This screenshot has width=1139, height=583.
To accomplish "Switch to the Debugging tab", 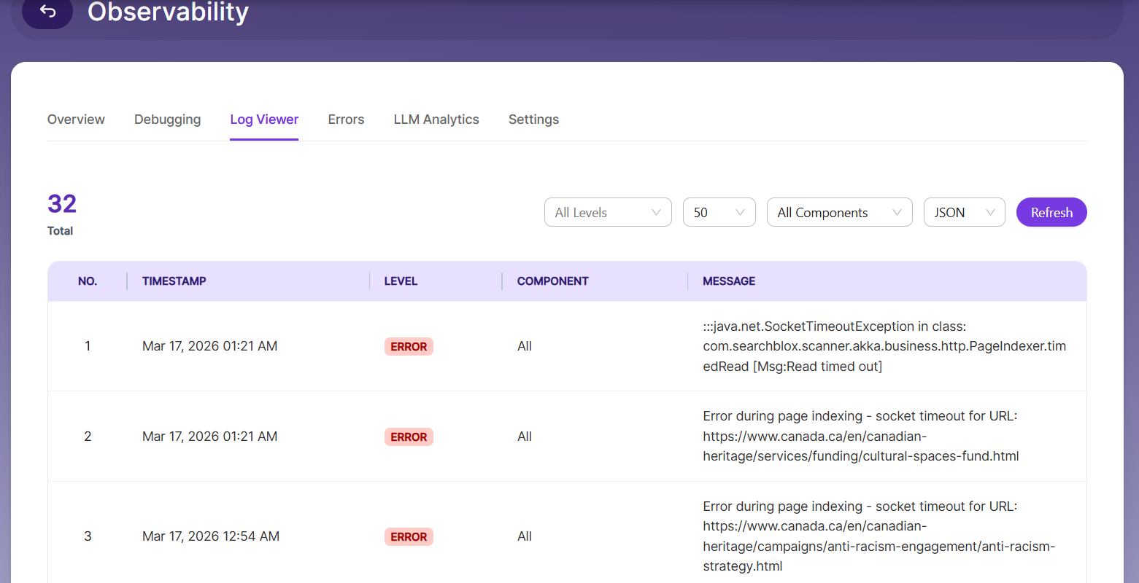I will (x=167, y=120).
